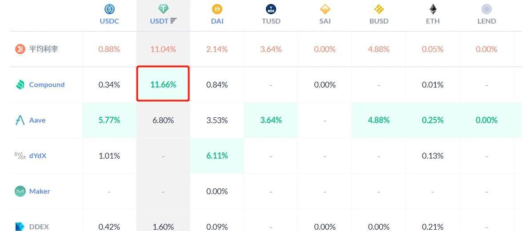Sort by the USDC column header

tap(109, 21)
